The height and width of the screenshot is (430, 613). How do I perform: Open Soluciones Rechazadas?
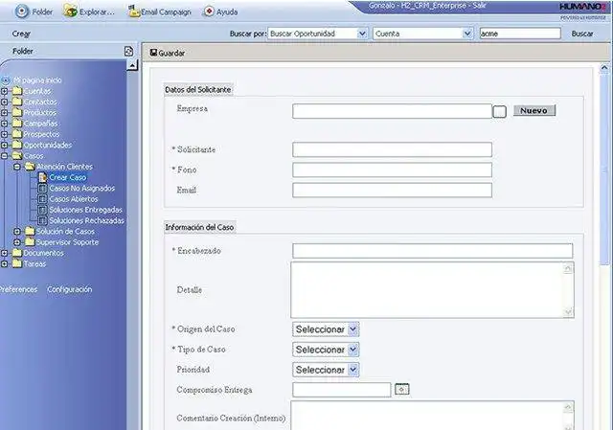[x=87, y=220]
